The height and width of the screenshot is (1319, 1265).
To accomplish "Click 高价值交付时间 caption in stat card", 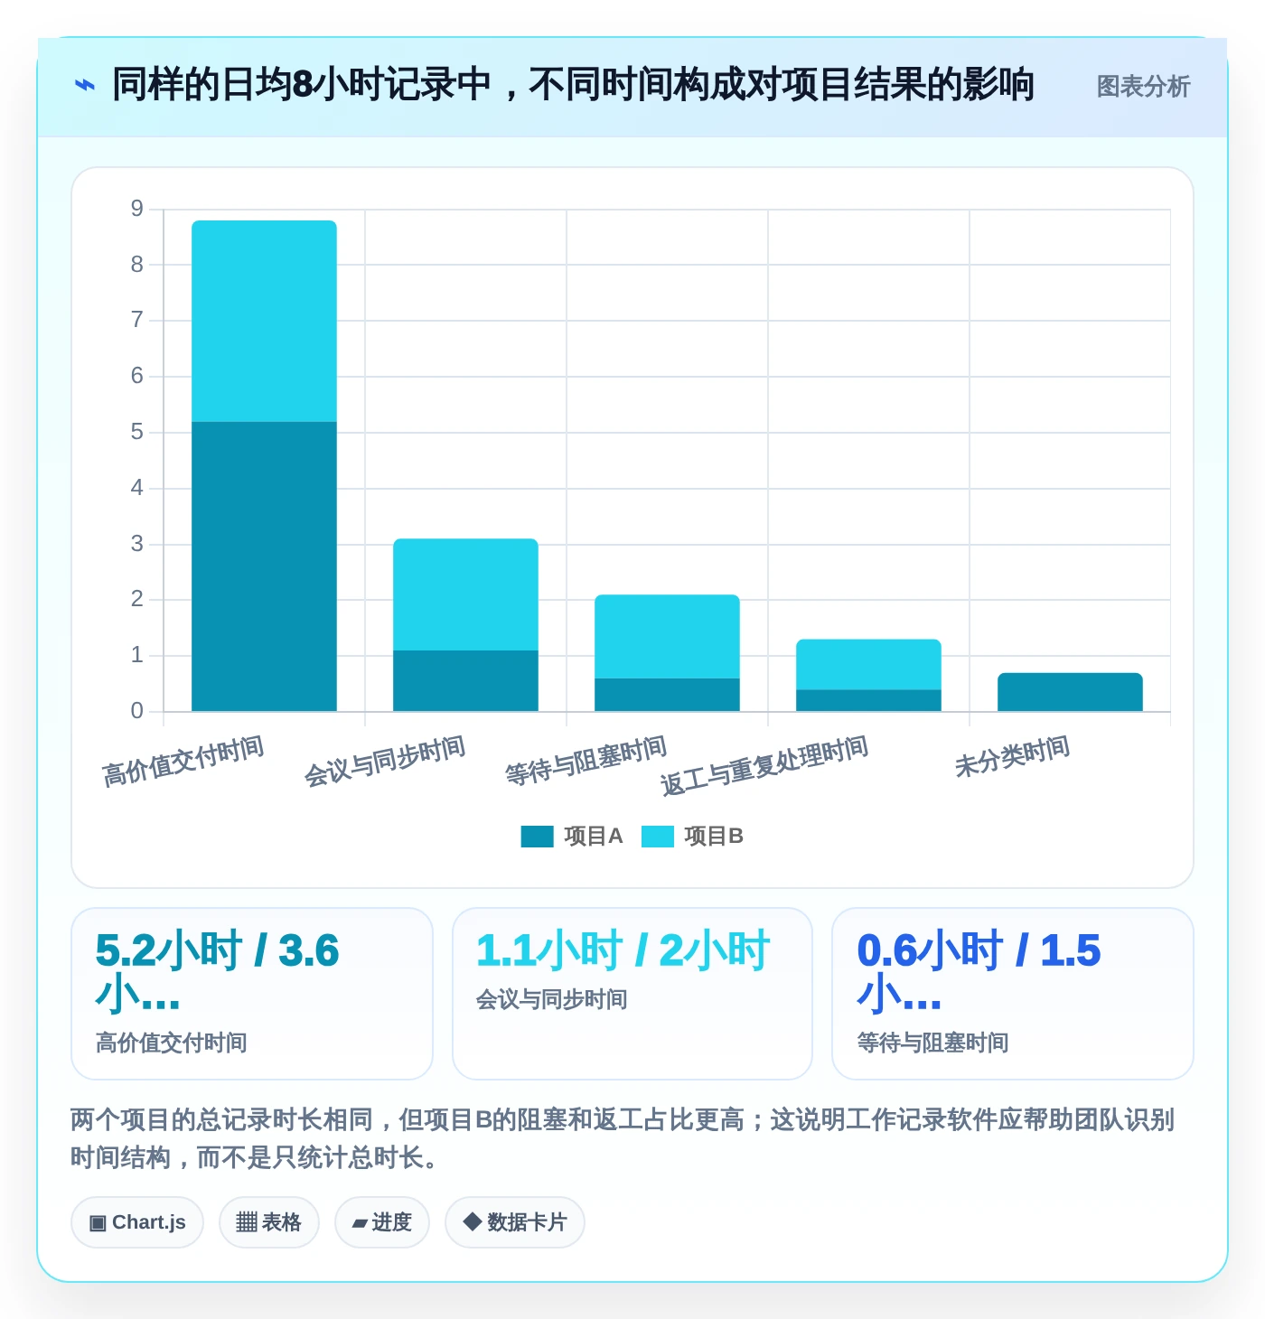I will [x=172, y=1043].
